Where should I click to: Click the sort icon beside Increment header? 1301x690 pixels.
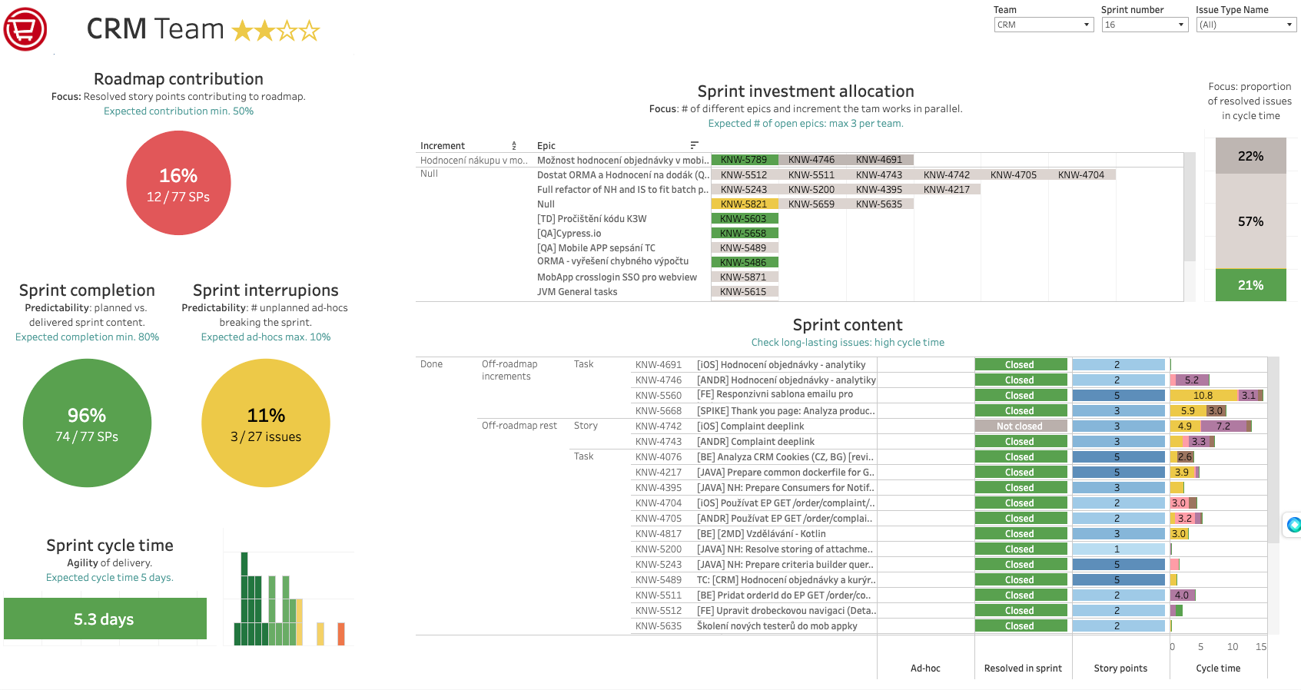pyautogui.click(x=514, y=146)
